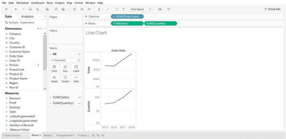Click the New Story tab icon at bottom
Screen dimensions: 286x139
(x=103, y=135)
